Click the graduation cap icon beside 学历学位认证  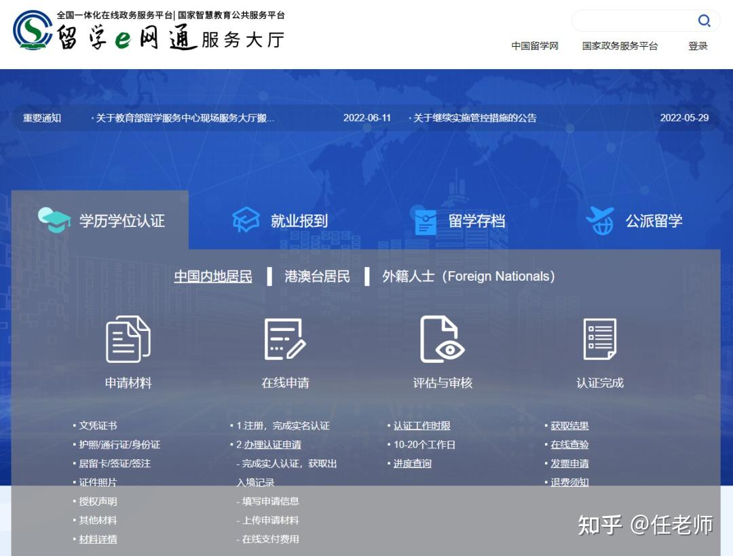pyautogui.click(x=55, y=218)
